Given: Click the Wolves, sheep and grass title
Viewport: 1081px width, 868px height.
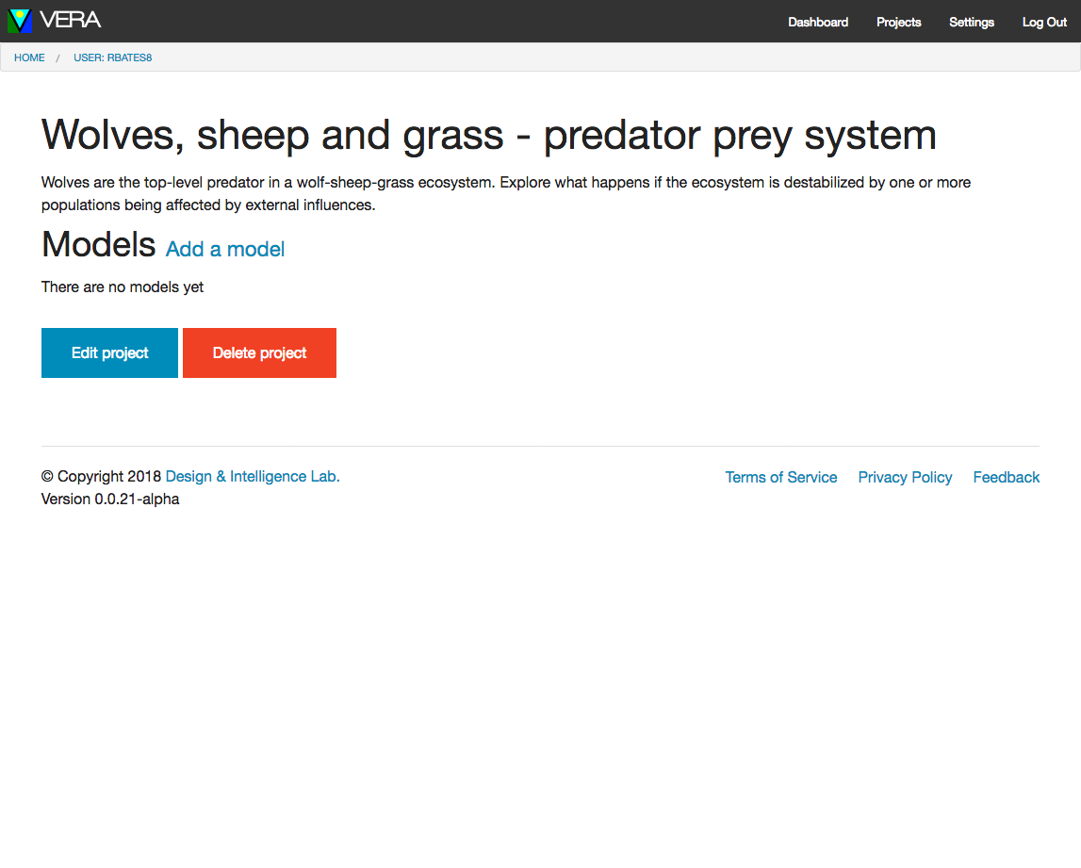Looking at the screenshot, I should [488, 136].
